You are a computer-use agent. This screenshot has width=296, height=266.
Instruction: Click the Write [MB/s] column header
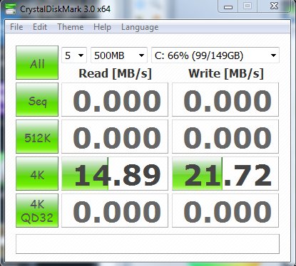coord(226,73)
